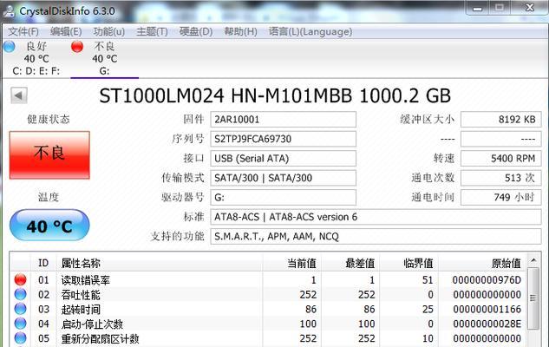Viewport: 549px width, 347px height.
Task: Select the 不良 disk G: tab
Action: click(105, 58)
